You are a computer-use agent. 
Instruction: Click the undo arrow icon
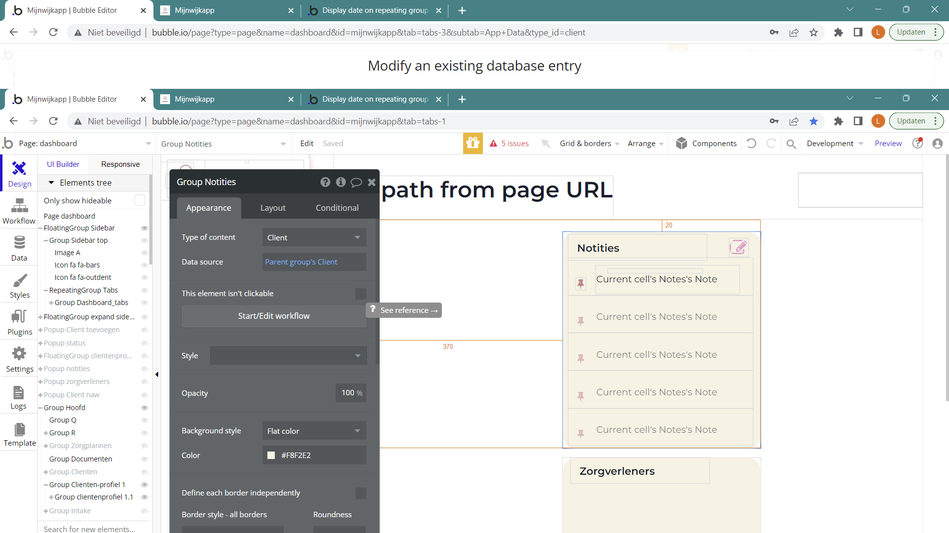pyautogui.click(x=751, y=144)
